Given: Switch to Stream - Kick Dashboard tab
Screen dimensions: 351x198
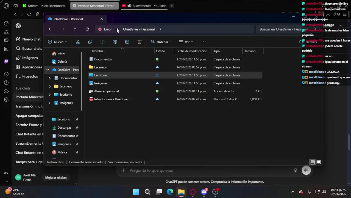Looking at the screenshot, I should tap(44, 6).
